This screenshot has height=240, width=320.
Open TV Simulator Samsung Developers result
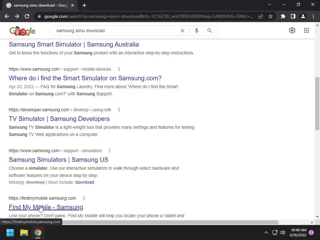[x=59, y=118]
